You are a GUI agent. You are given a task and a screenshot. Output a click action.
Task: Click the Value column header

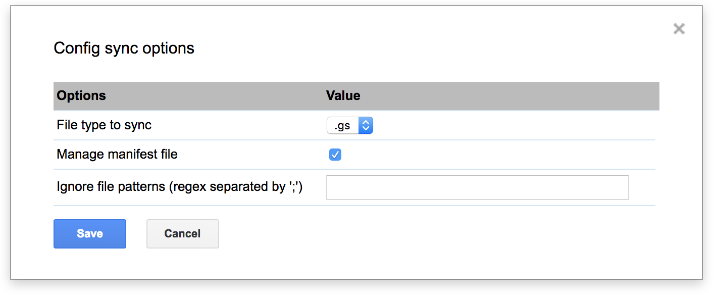[x=343, y=96]
